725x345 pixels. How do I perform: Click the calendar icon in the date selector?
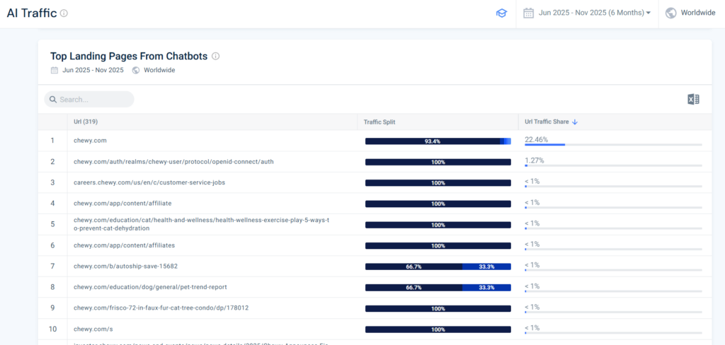(528, 13)
